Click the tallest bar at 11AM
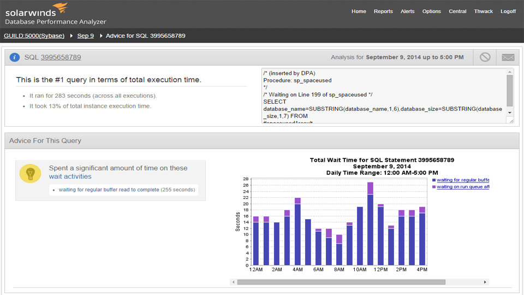The height and width of the screenshot is (295, 524). coord(370,224)
